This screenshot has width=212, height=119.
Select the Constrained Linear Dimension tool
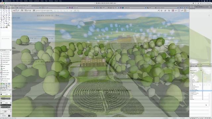5,52
